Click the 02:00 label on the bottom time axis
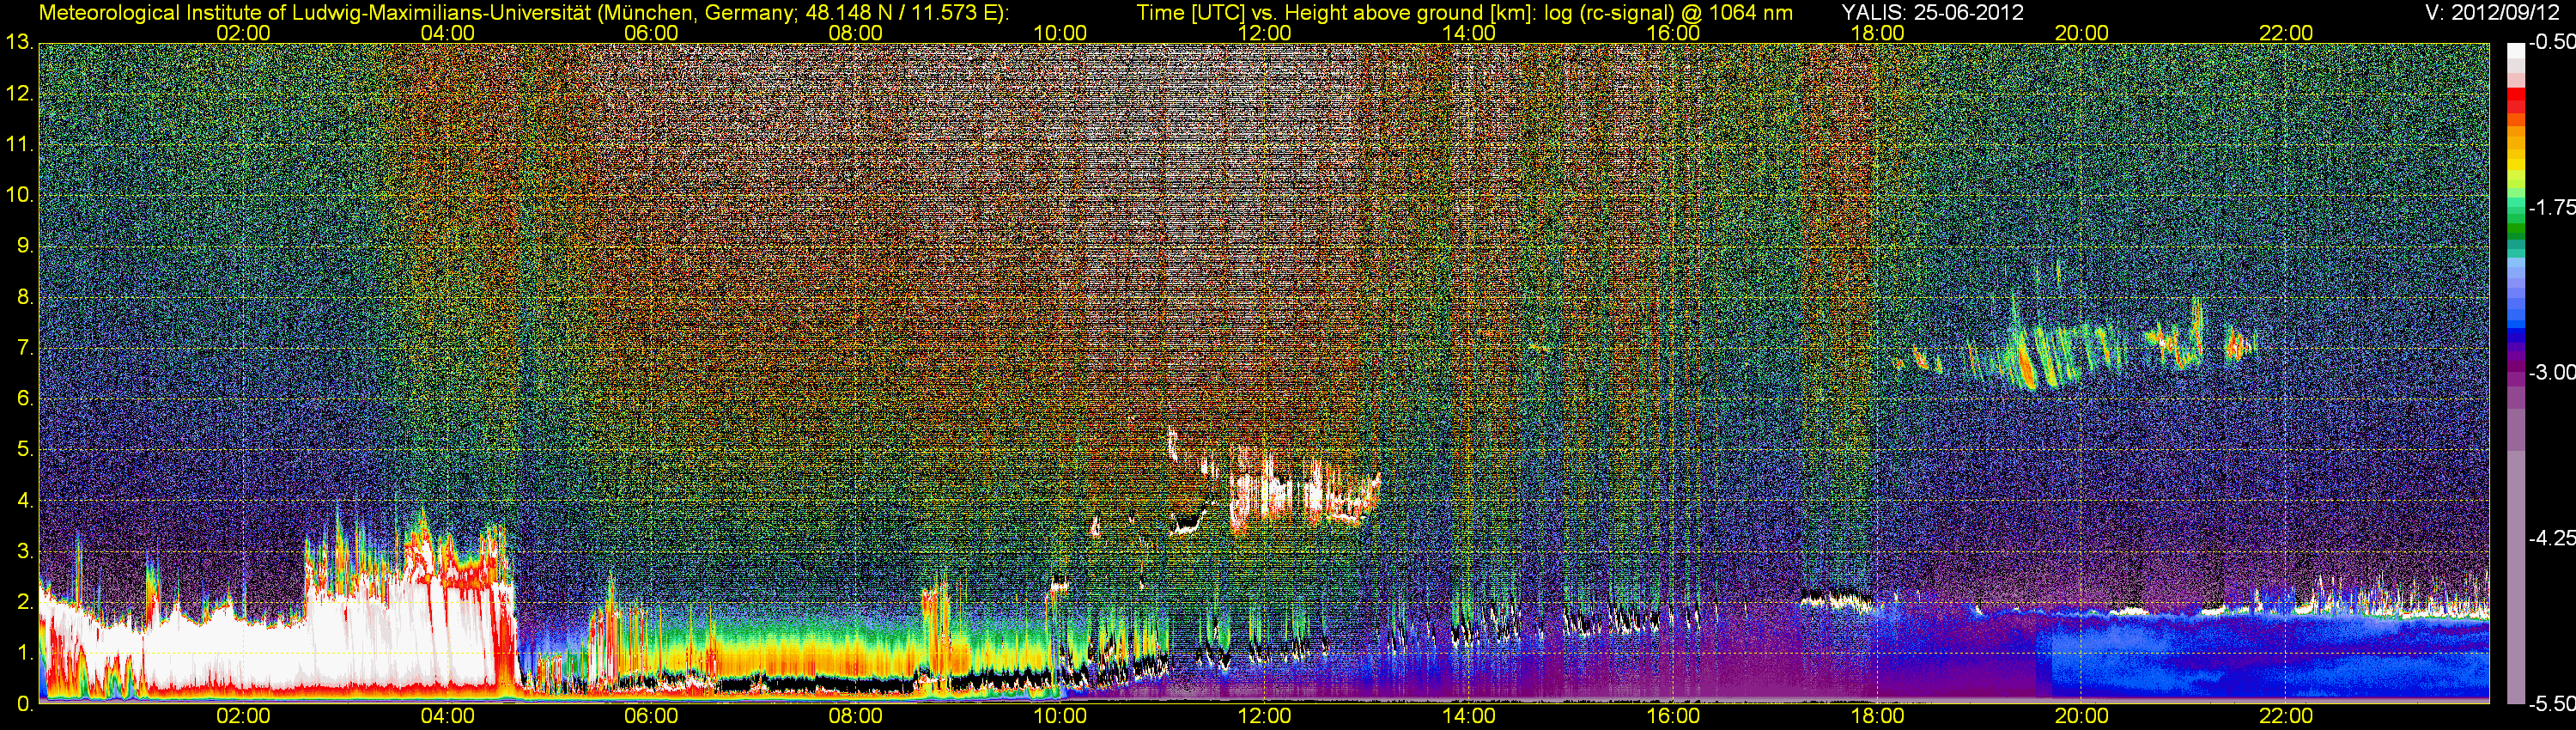 point(243,716)
